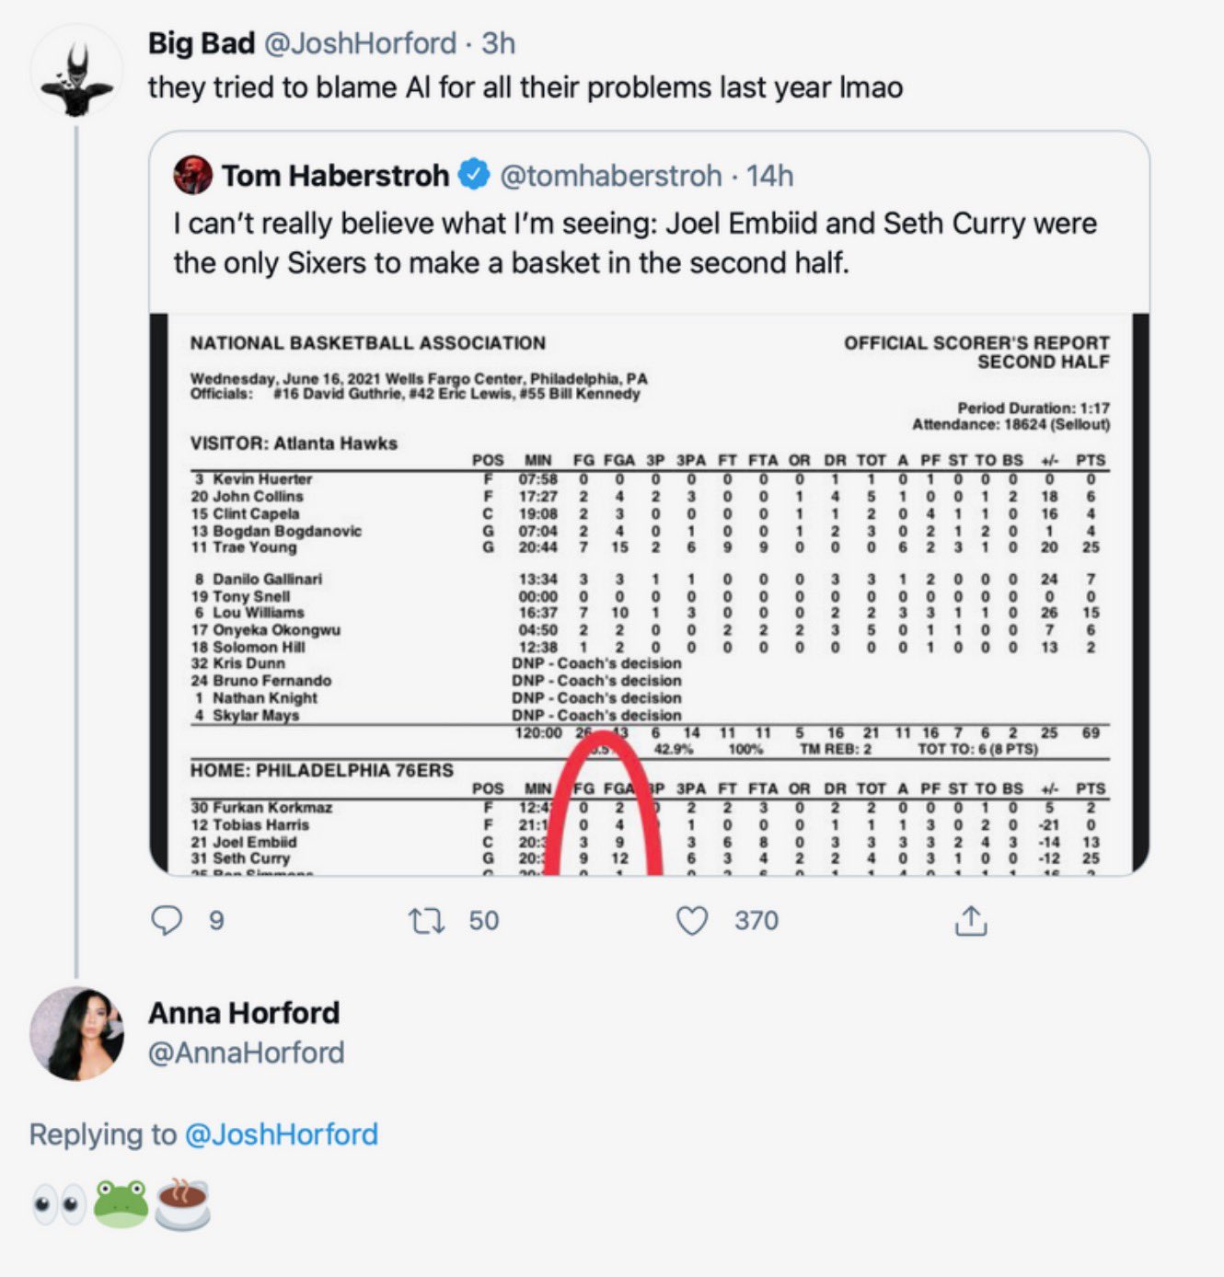The width and height of the screenshot is (1224, 1277).
Task: Click the 14h quoted tweet timestamp
Action: tap(769, 175)
